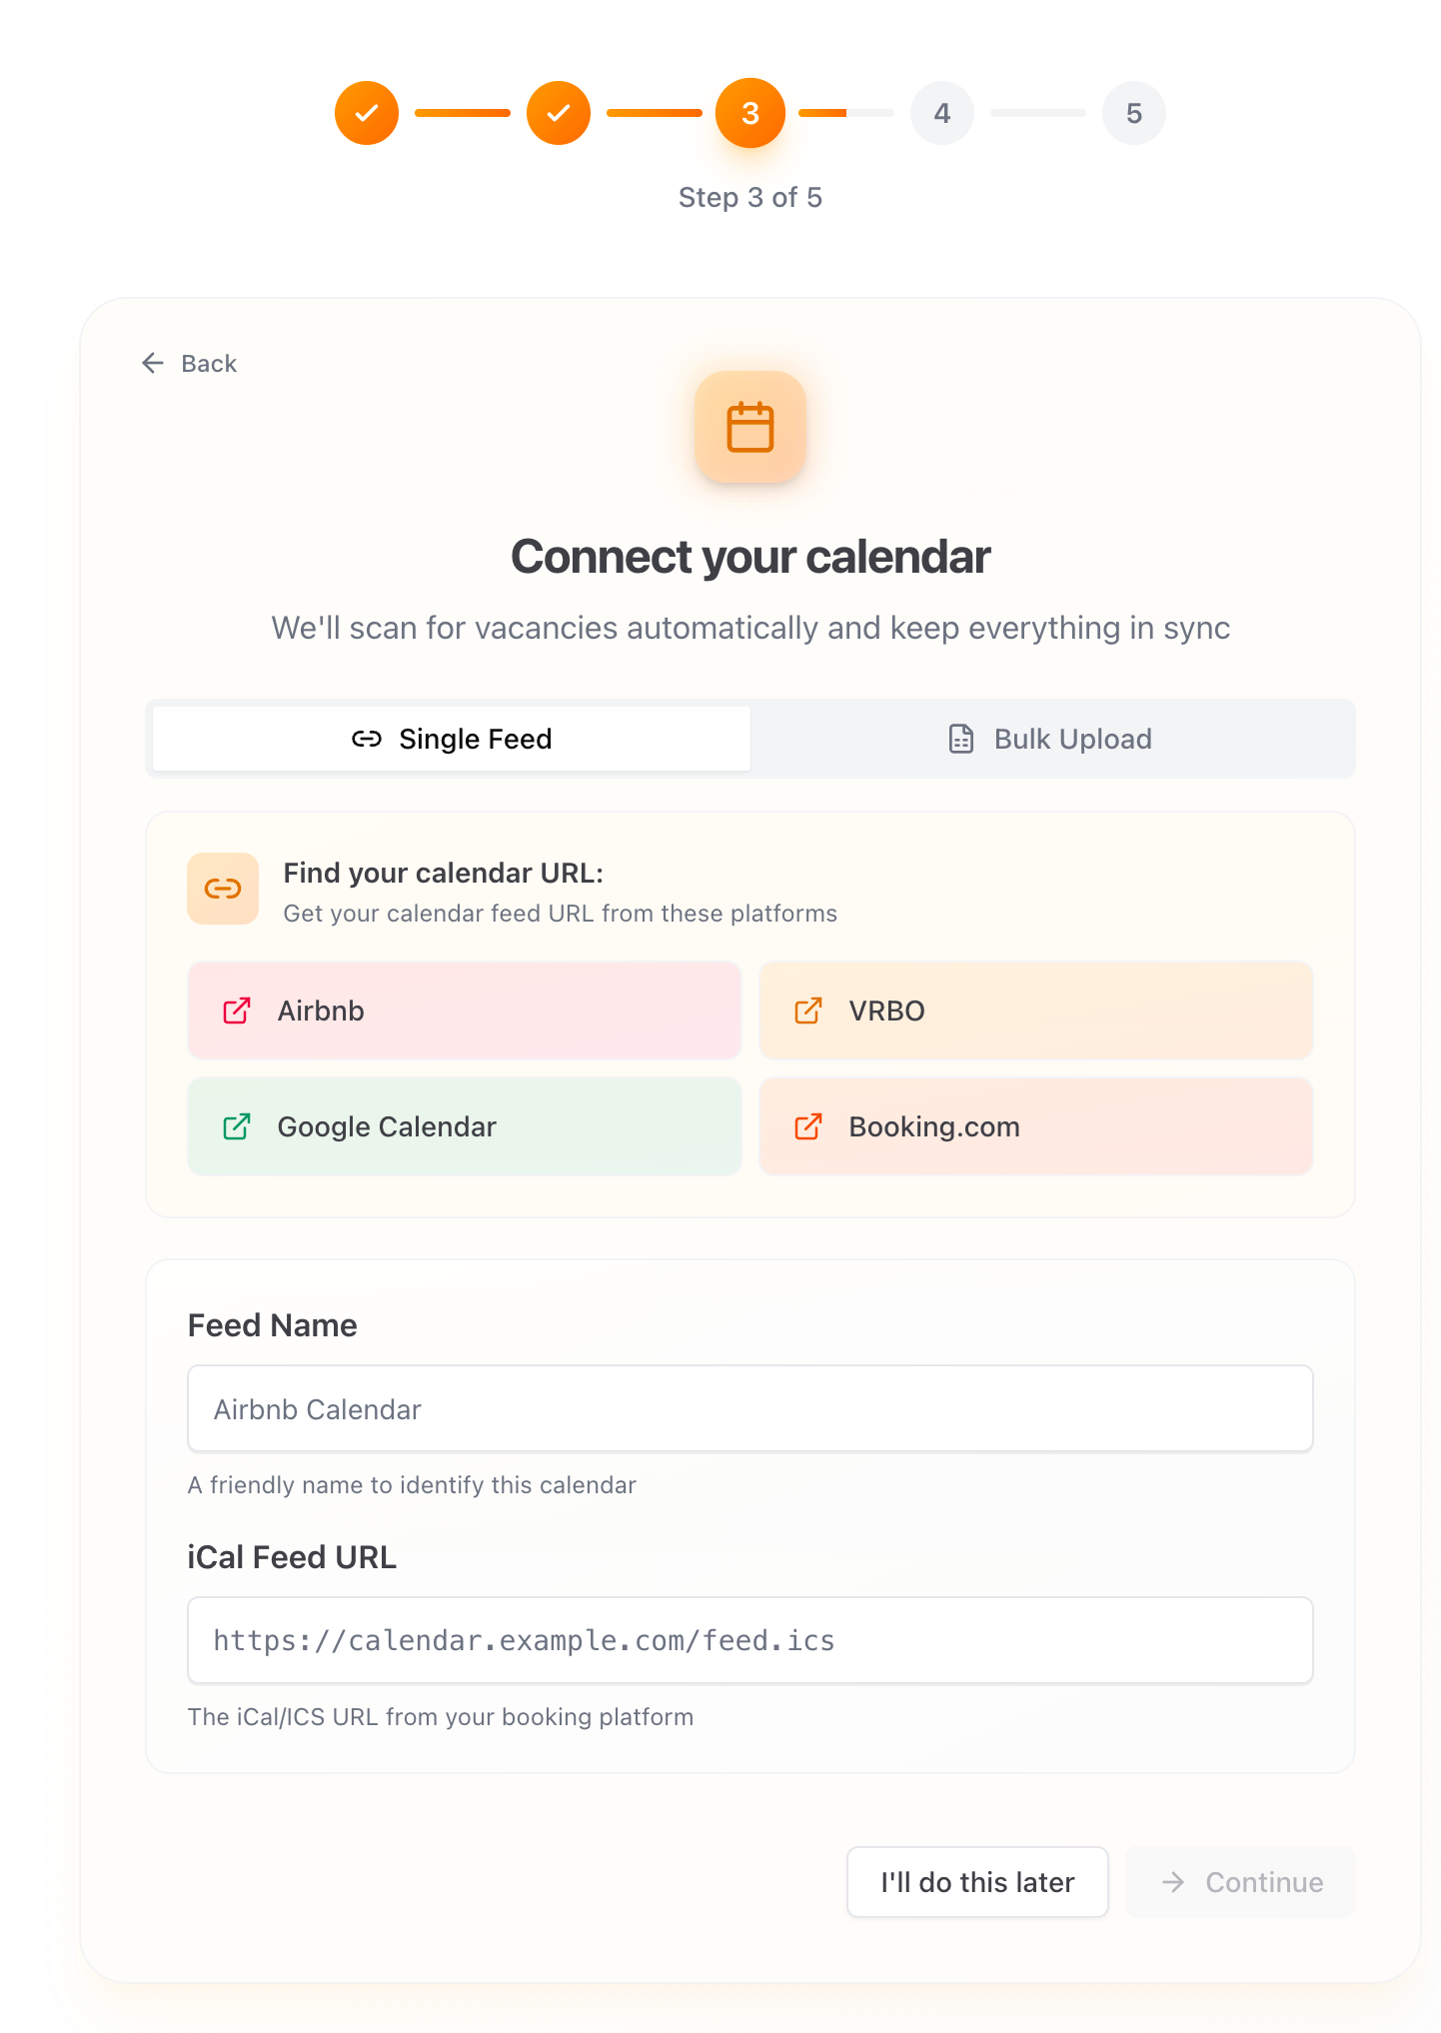Click the back arrow icon
The image size is (1441, 2033).
coord(152,363)
